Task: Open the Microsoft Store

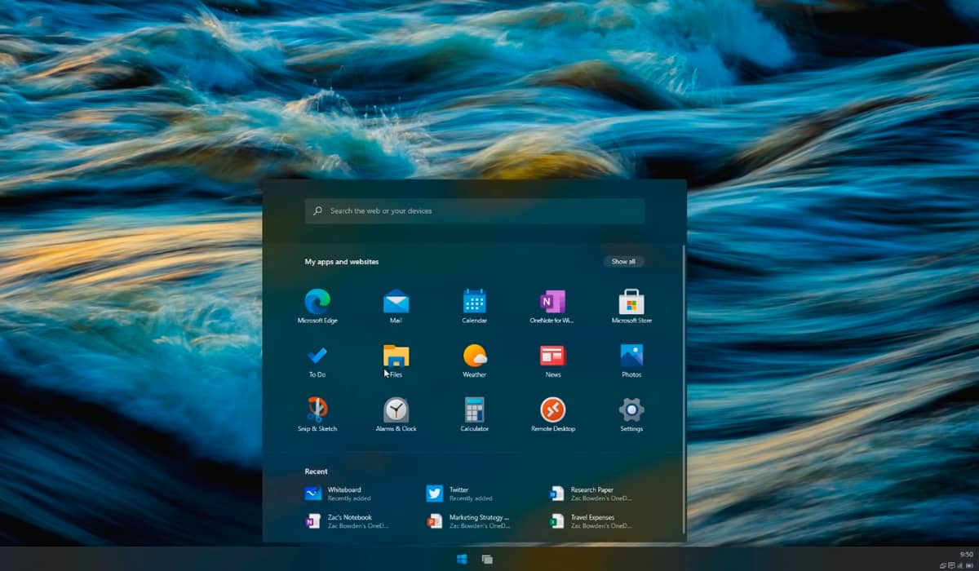Action: tap(631, 302)
